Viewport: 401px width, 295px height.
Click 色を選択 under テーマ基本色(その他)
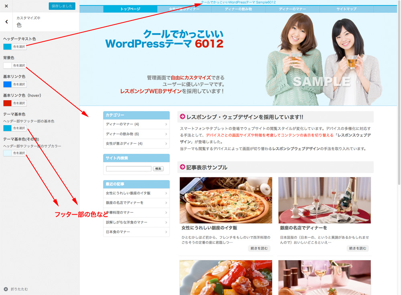coord(19,153)
